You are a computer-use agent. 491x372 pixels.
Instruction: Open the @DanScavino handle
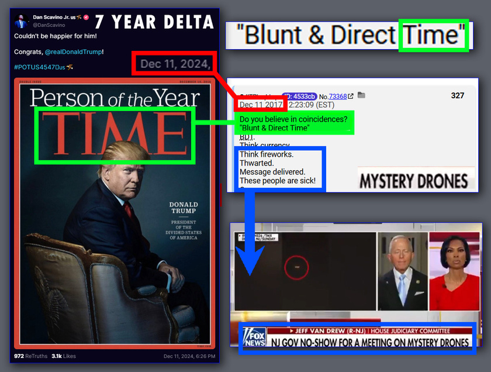coord(49,25)
